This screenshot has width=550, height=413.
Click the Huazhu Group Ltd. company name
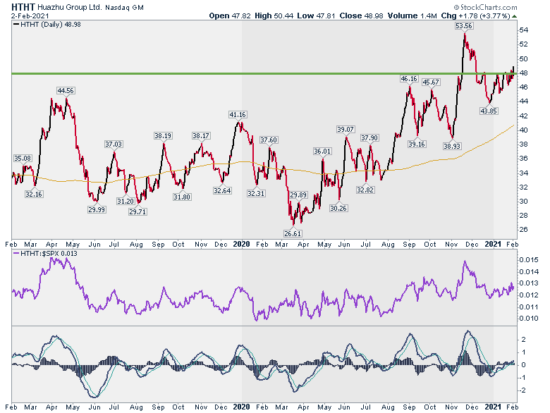(x=69, y=7)
